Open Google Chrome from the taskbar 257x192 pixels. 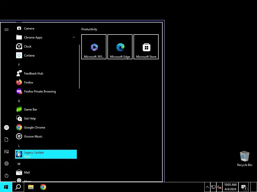(43, 187)
